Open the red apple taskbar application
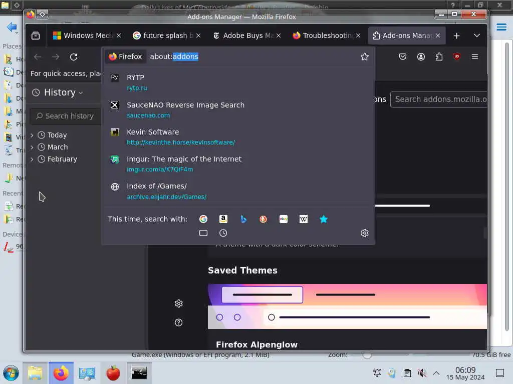 pyautogui.click(x=113, y=373)
